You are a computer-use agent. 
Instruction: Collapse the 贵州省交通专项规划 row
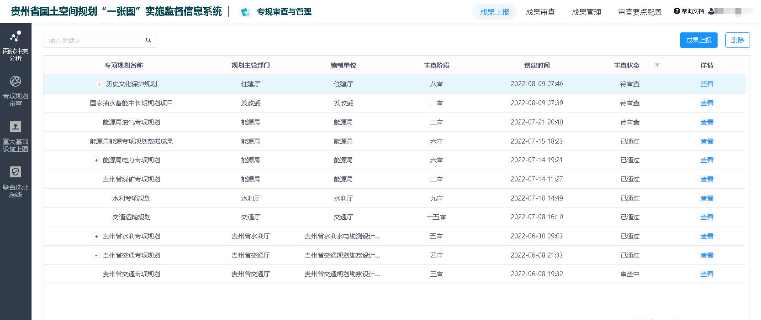[96, 255]
